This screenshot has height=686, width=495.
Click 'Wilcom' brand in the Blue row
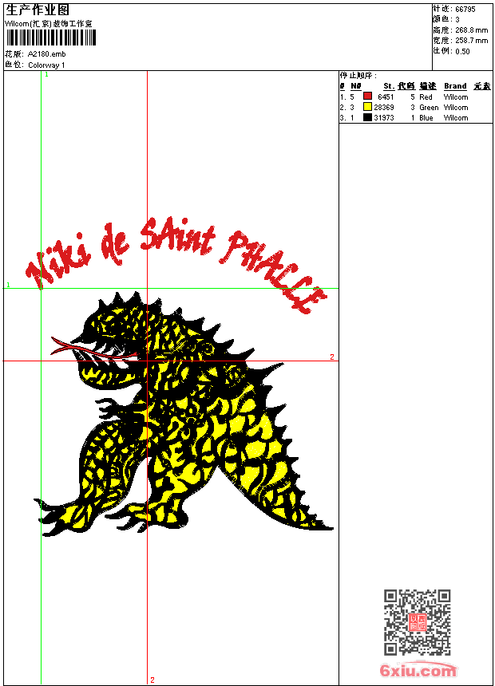(x=456, y=118)
